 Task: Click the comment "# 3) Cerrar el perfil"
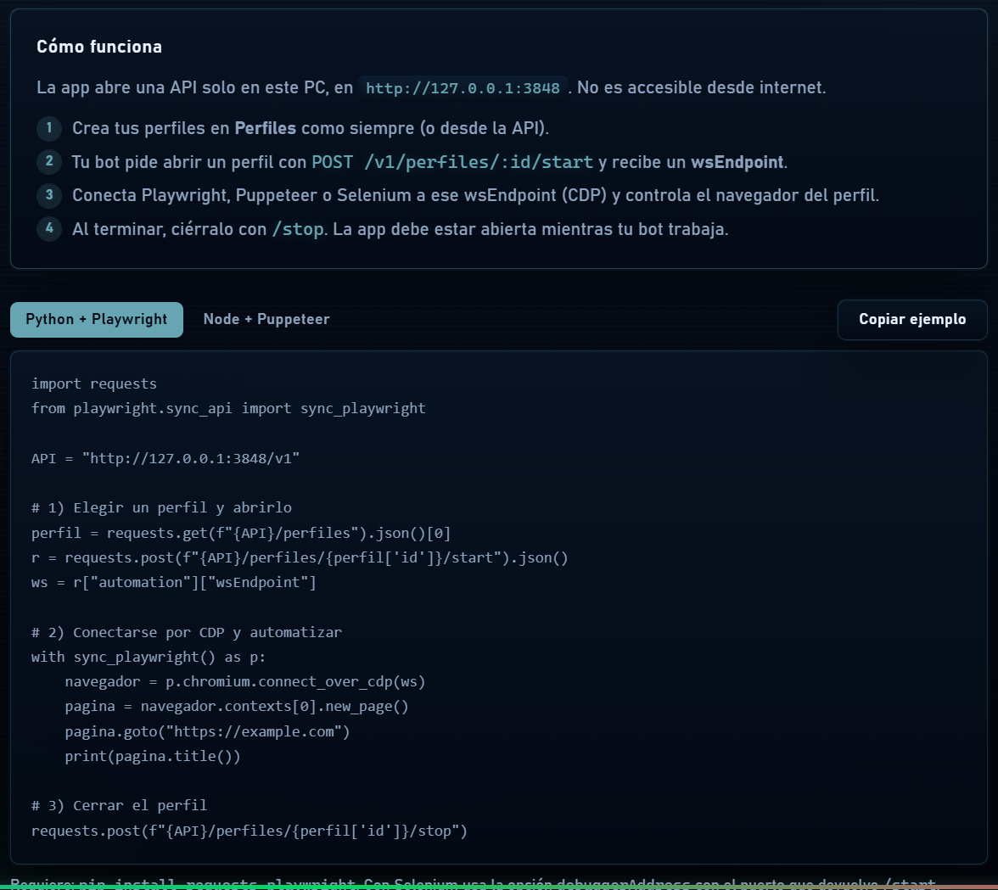[119, 806]
